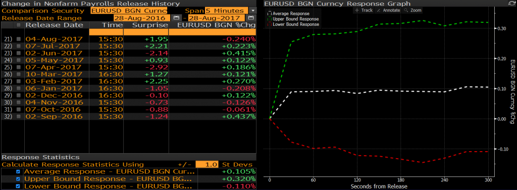Click the filter field under EURUSD BGN %Chg
This screenshot has height=190, width=517.
click(213, 32)
